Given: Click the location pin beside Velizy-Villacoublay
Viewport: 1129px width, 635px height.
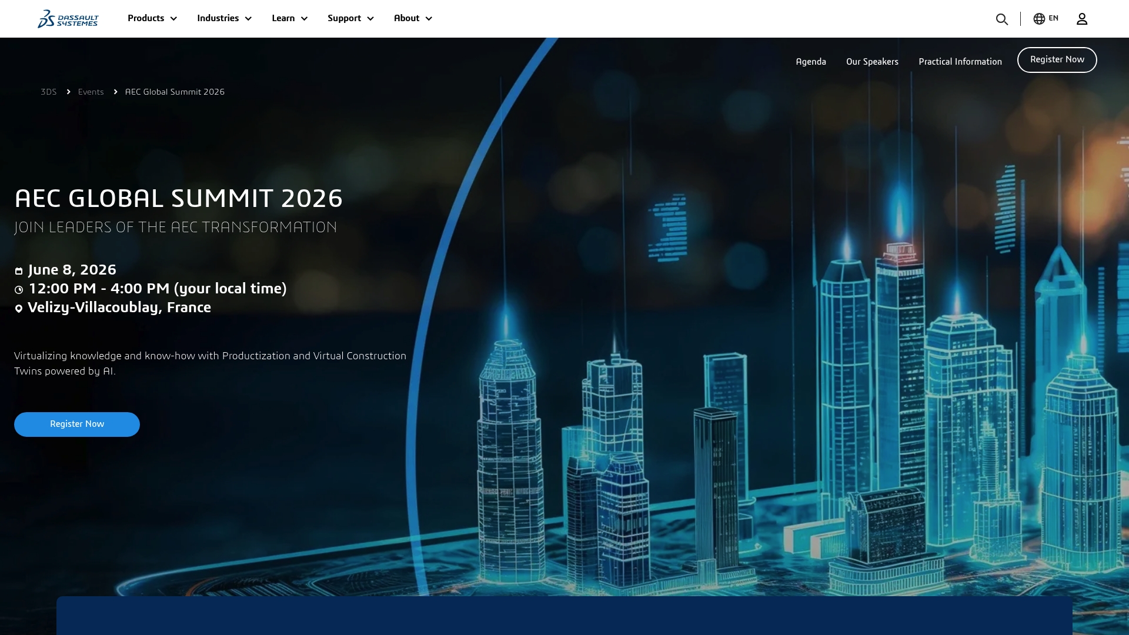Looking at the screenshot, I should pos(19,309).
